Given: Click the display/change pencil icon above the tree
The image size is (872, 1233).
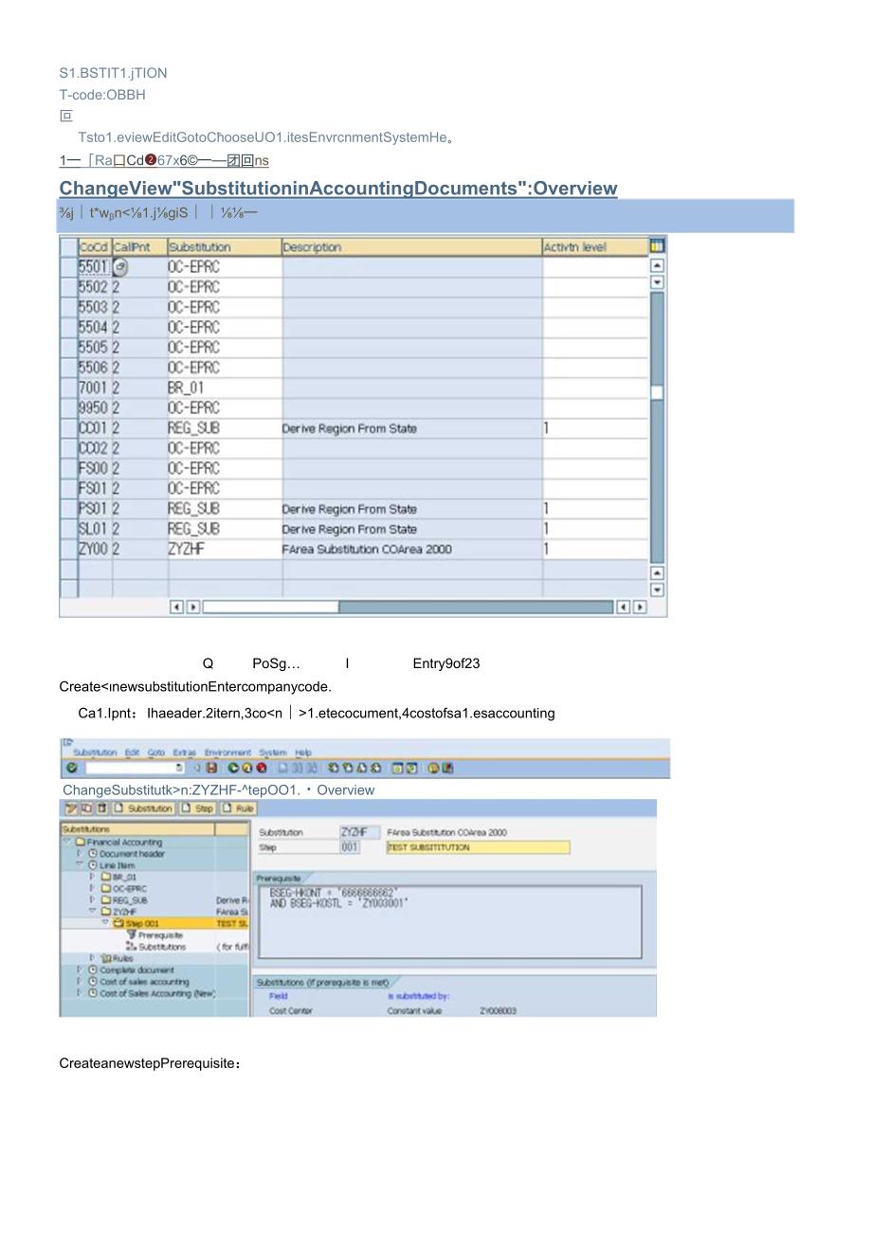Looking at the screenshot, I should [x=72, y=808].
